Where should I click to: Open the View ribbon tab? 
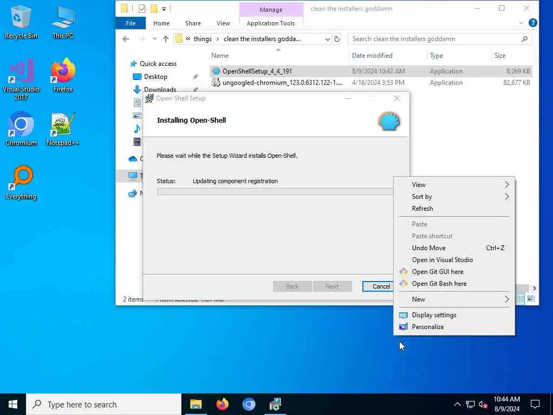point(223,23)
